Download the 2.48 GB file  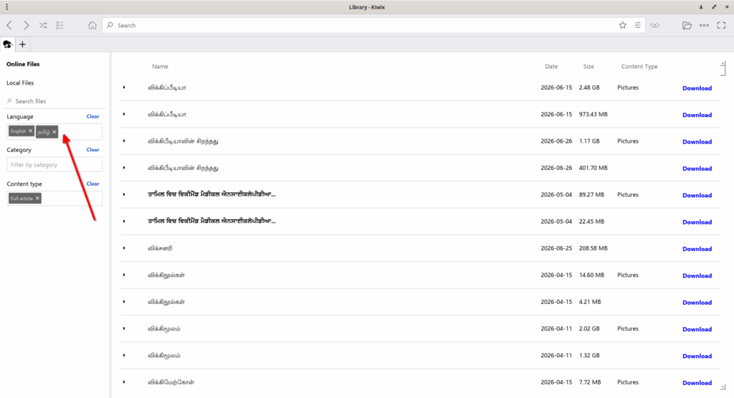[x=697, y=88]
